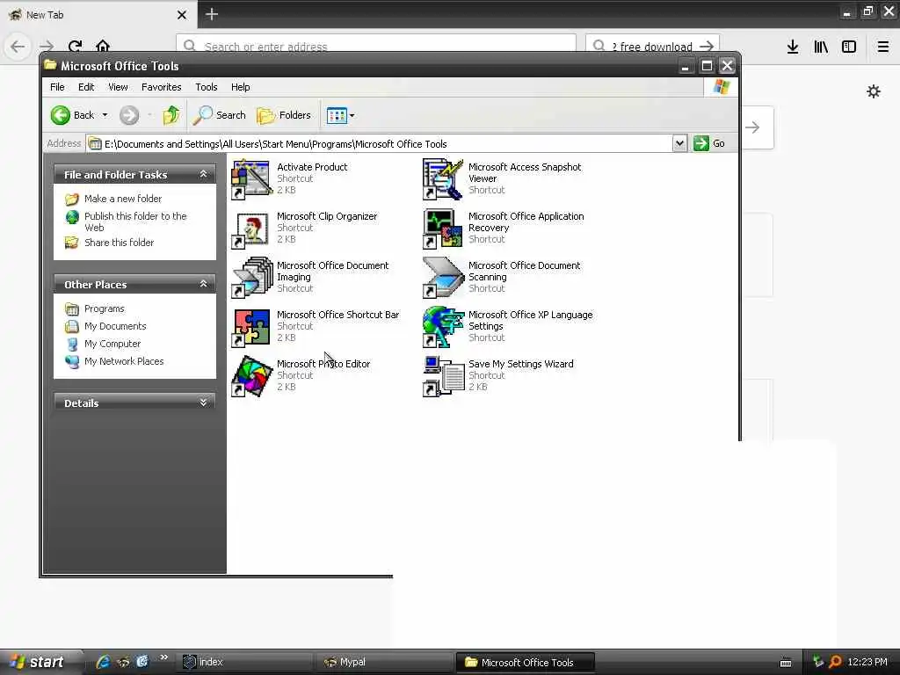900x675 pixels.
Task: Collapse File and Folder Tasks panel
Action: pyautogui.click(x=203, y=174)
